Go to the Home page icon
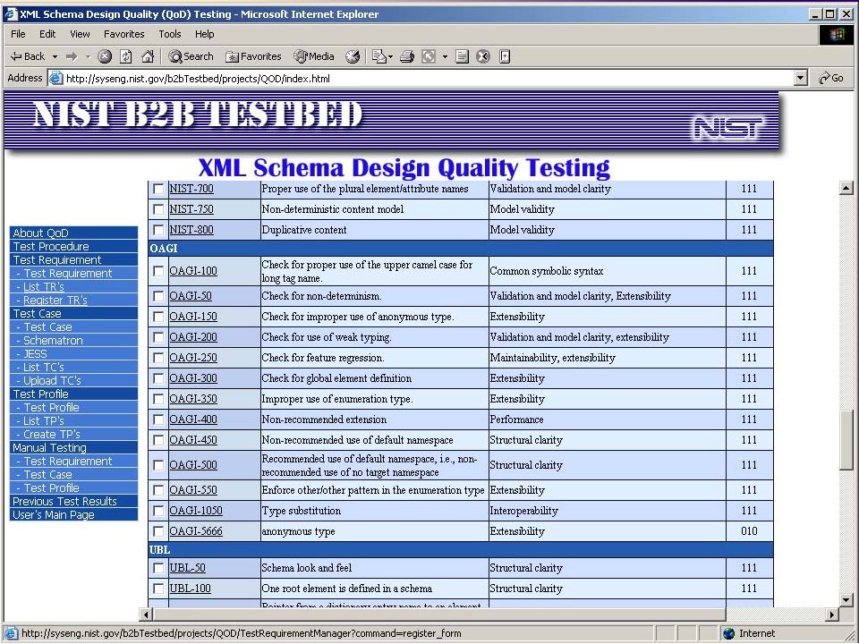 click(148, 56)
